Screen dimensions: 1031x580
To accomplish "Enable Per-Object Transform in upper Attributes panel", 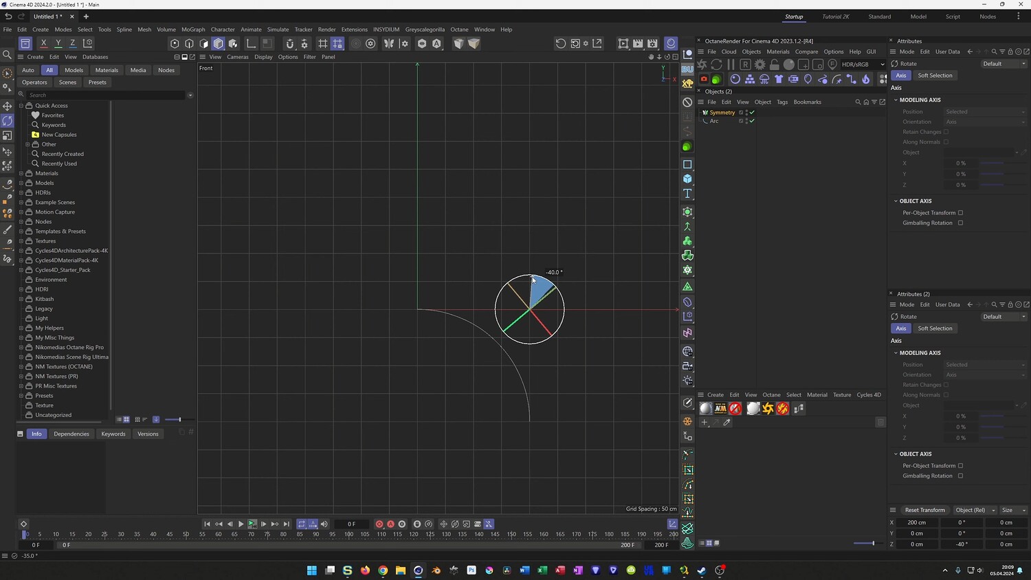I will coord(960,213).
